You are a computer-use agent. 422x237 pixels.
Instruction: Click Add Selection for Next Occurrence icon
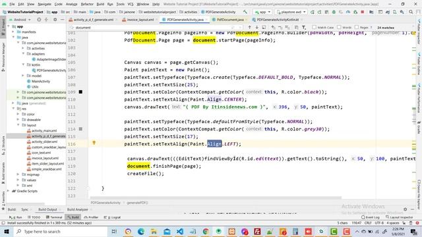(273, 28)
